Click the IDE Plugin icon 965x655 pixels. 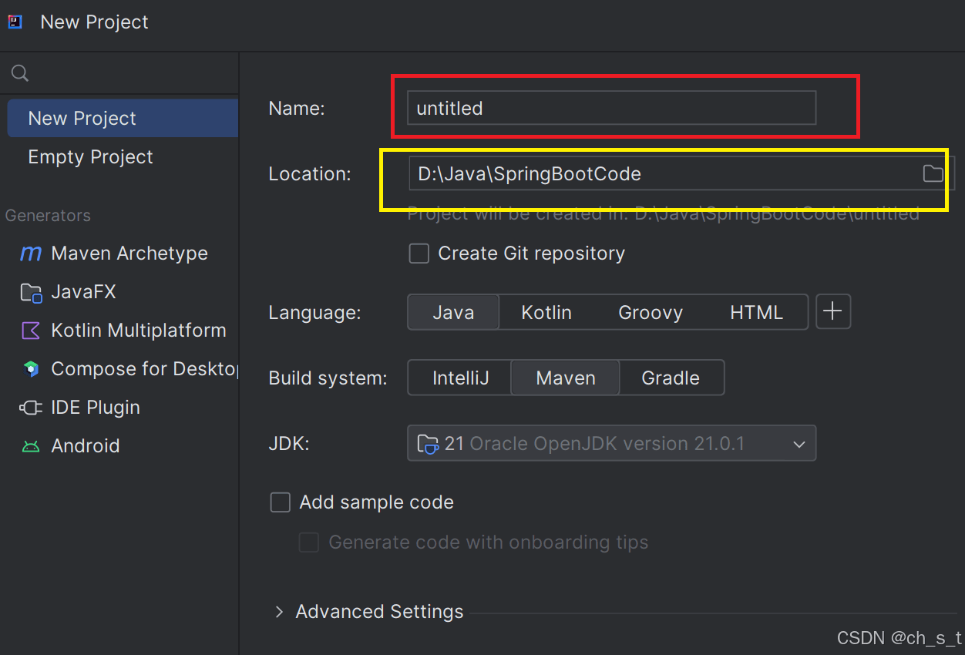click(31, 408)
